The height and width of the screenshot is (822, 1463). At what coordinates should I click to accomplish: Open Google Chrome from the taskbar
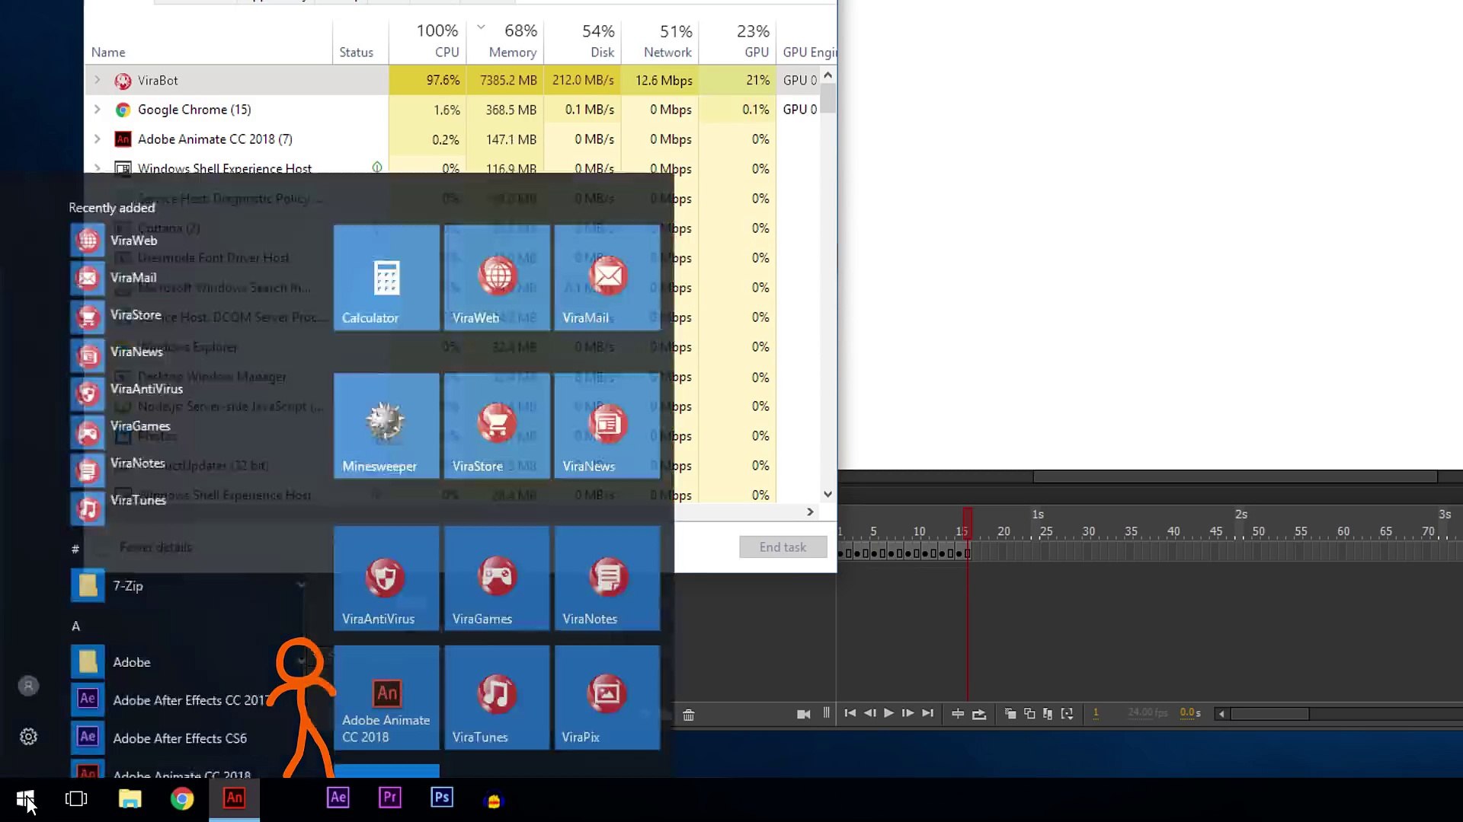[x=181, y=798]
